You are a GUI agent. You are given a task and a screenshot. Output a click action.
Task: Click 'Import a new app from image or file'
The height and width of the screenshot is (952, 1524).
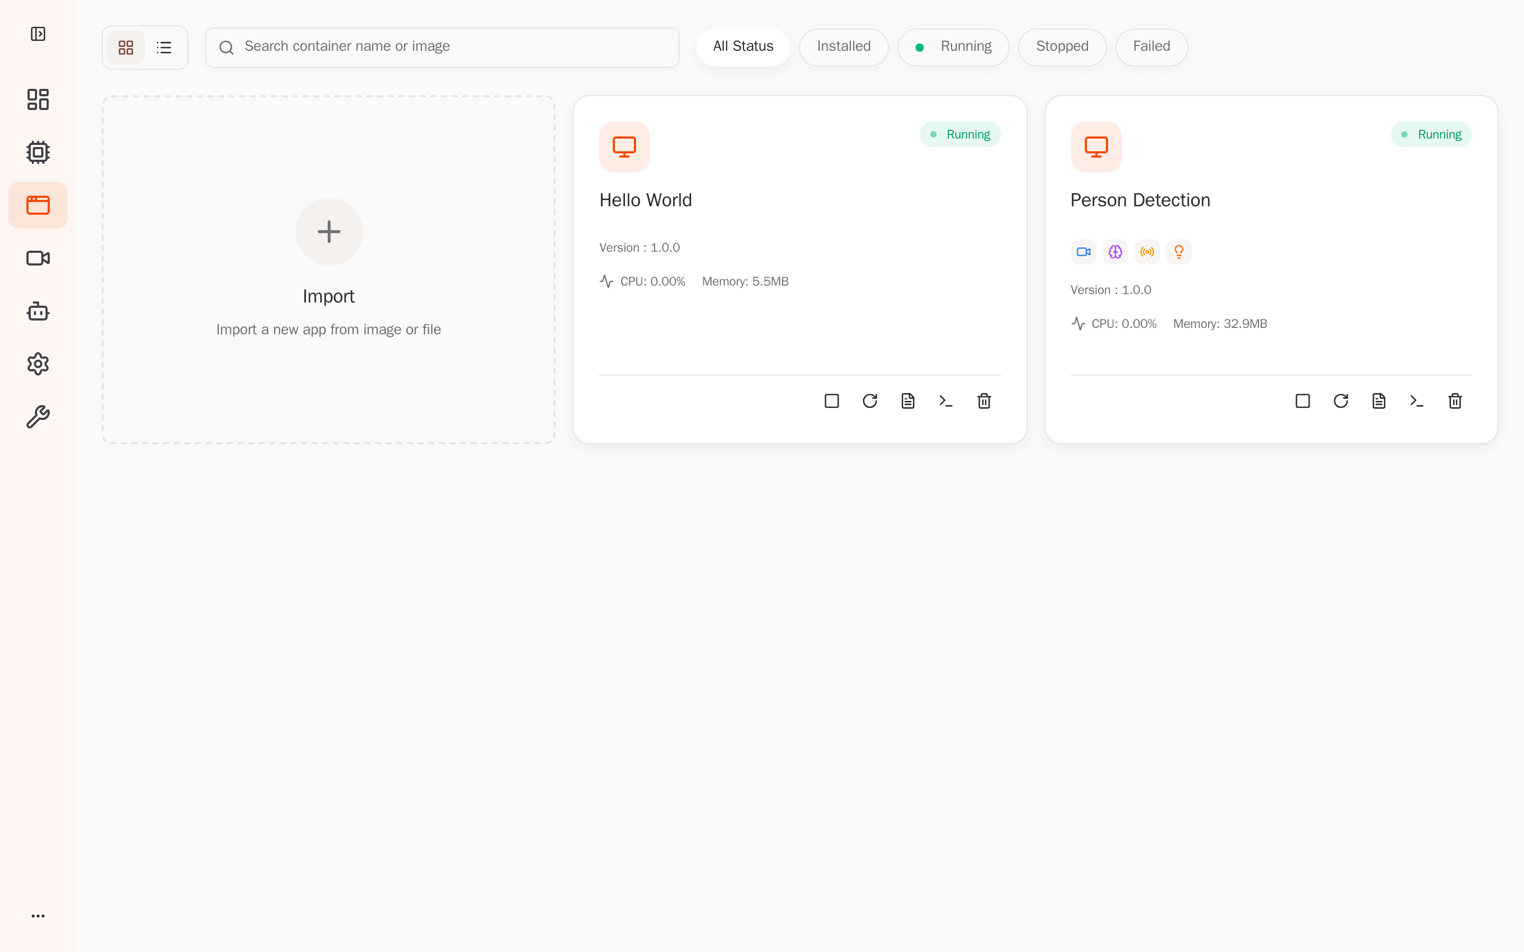click(x=329, y=329)
